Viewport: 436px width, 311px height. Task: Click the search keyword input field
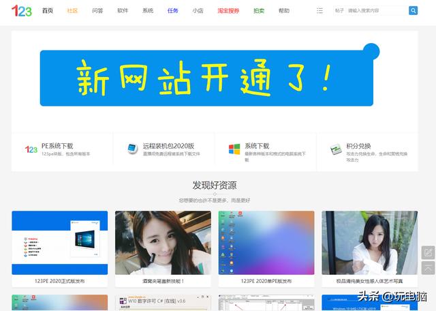pos(375,11)
